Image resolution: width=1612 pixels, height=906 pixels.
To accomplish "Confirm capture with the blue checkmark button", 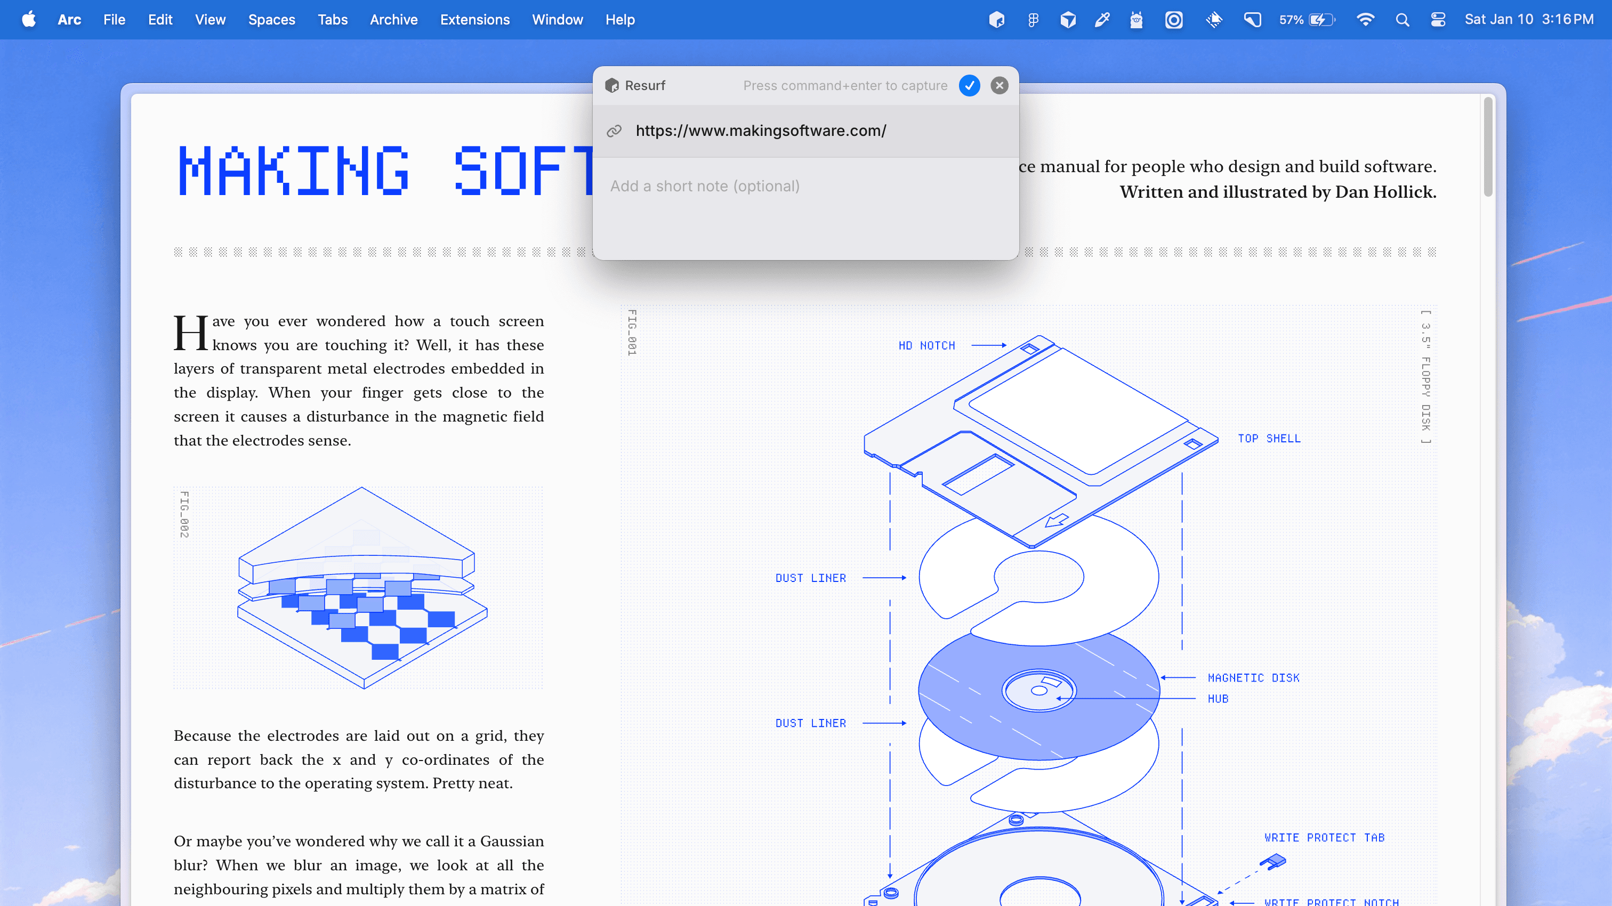I will point(969,86).
